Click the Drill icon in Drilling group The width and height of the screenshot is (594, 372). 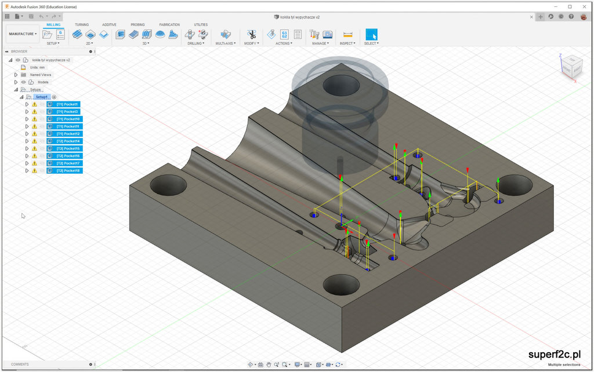[190, 35]
